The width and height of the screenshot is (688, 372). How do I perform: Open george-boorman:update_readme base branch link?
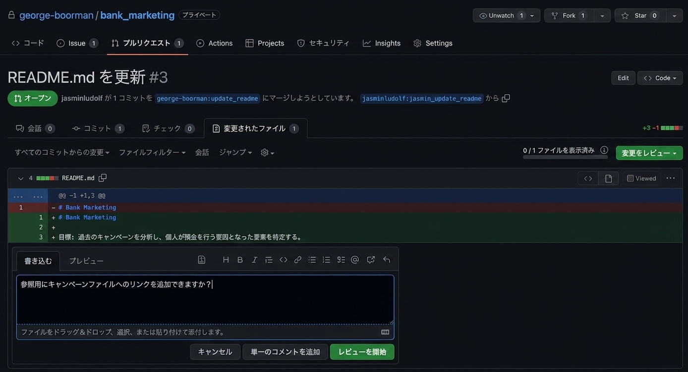[207, 98]
